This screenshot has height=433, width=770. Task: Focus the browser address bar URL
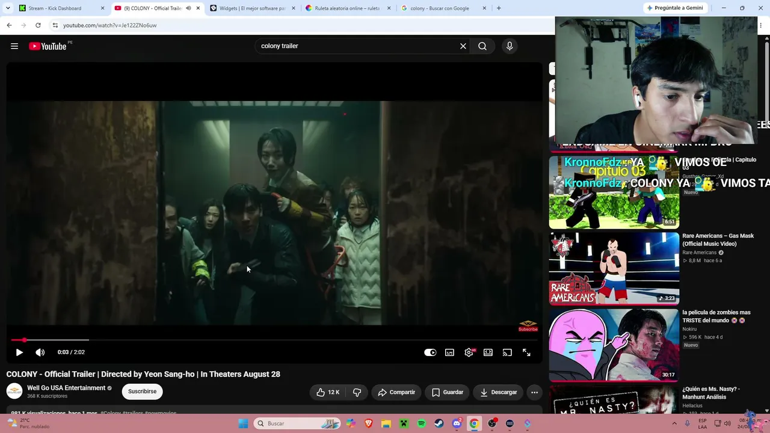tap(110, 25)
